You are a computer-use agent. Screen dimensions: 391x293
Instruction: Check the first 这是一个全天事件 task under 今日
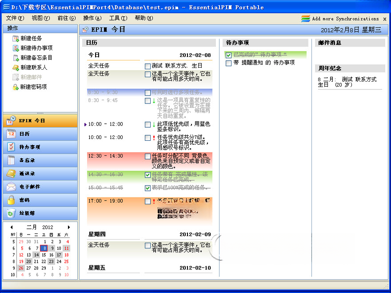click(x=148, y=74)
